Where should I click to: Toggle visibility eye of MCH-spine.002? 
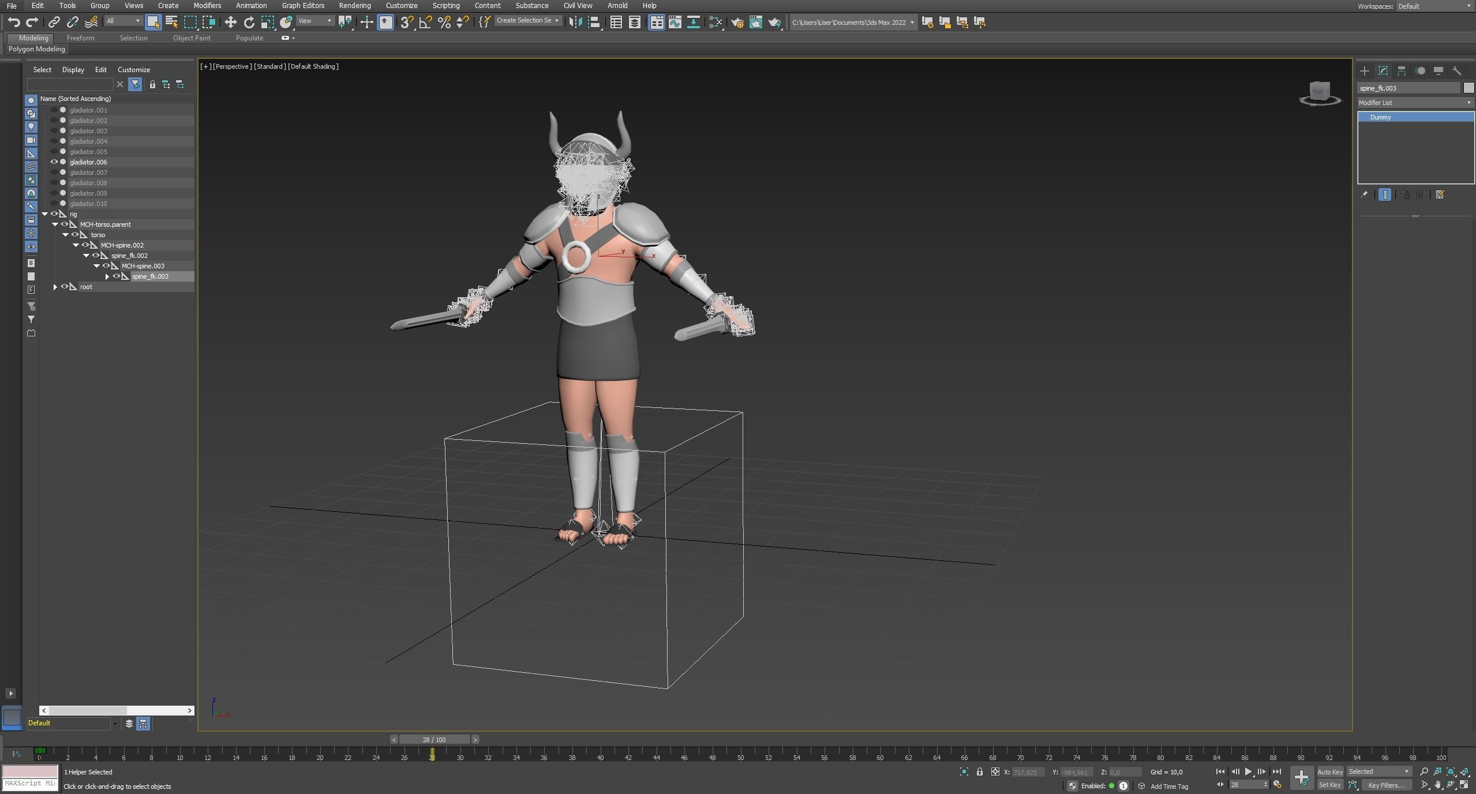tap(85, 245)
